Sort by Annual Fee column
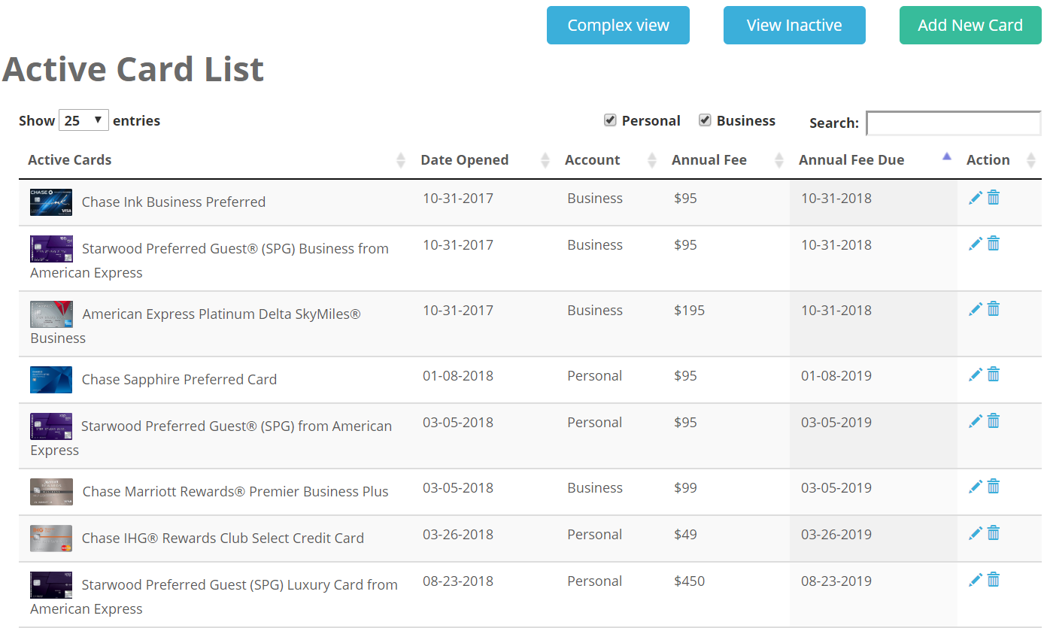This screenshot has width=1047, height=628. pyautogui.click(x=726, y=159)
